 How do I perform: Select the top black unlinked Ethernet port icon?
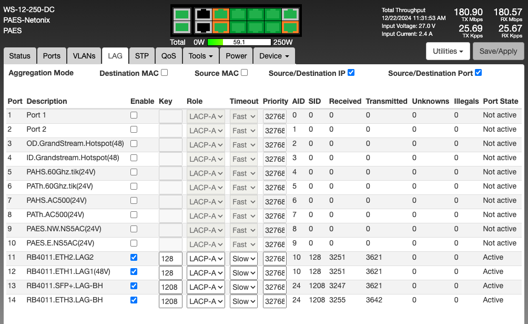click(x=202, y=14)
